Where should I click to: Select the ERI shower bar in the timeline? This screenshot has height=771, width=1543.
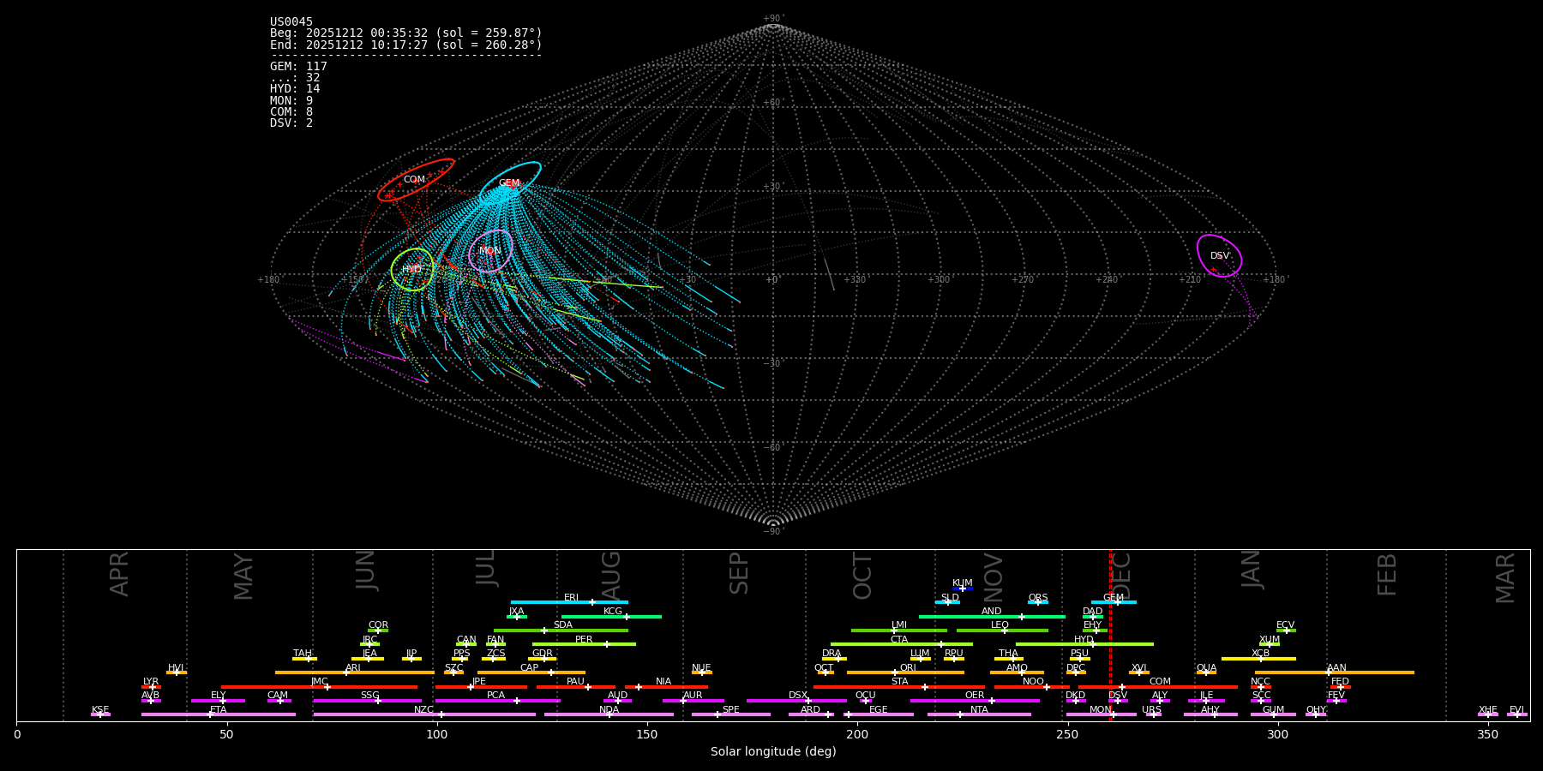[569, 602]
